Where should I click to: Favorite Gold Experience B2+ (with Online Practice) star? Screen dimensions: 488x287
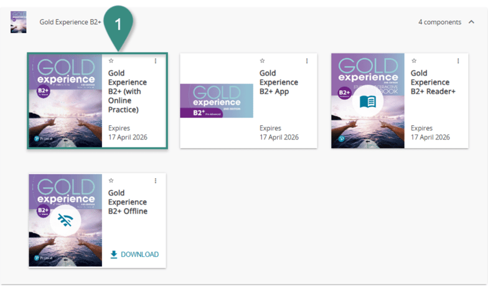[111, 61]
